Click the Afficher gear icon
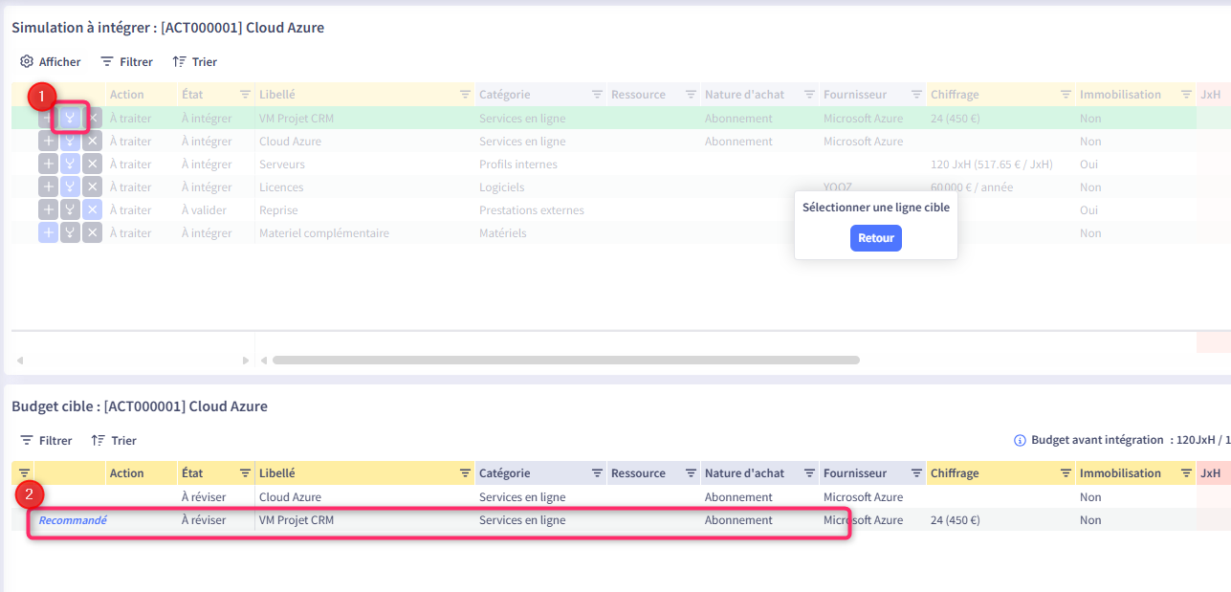The width and height of the screenshot is (1231, 592). 27,61
